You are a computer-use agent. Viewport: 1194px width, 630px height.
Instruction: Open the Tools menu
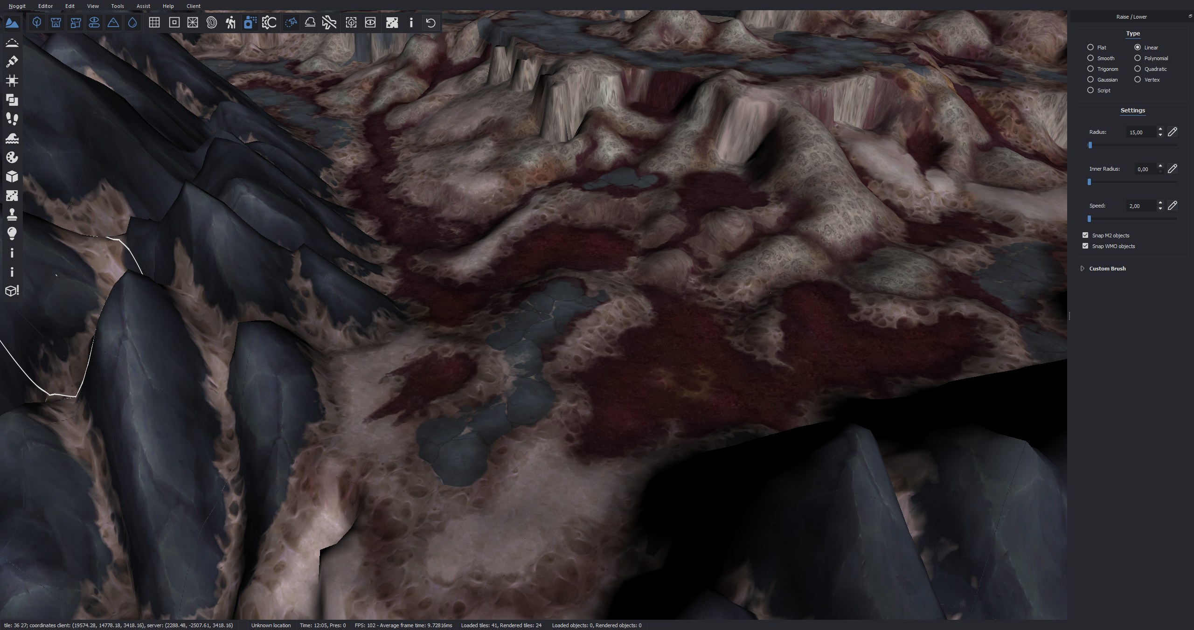pos(118,6)
